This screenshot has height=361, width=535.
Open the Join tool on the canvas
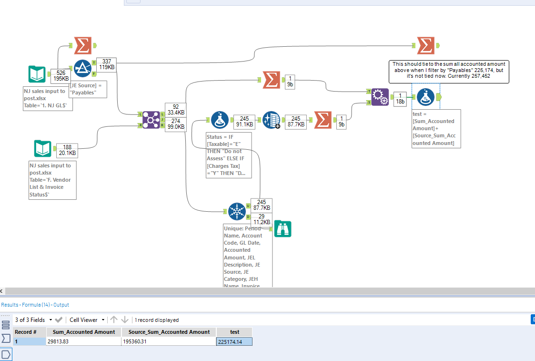[151, 120]
